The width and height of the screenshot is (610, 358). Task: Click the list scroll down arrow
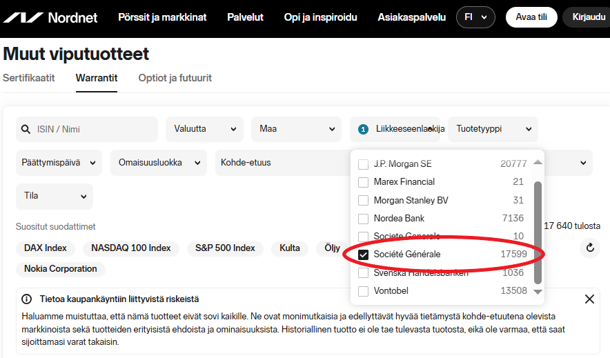click(538, 292)
